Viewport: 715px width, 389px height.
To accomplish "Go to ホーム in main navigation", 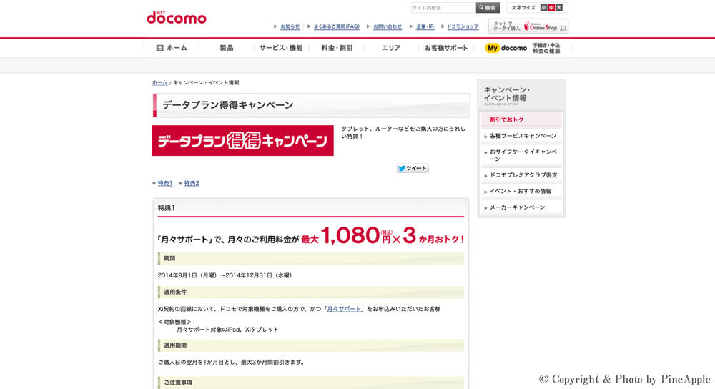I will pos(172,48).
